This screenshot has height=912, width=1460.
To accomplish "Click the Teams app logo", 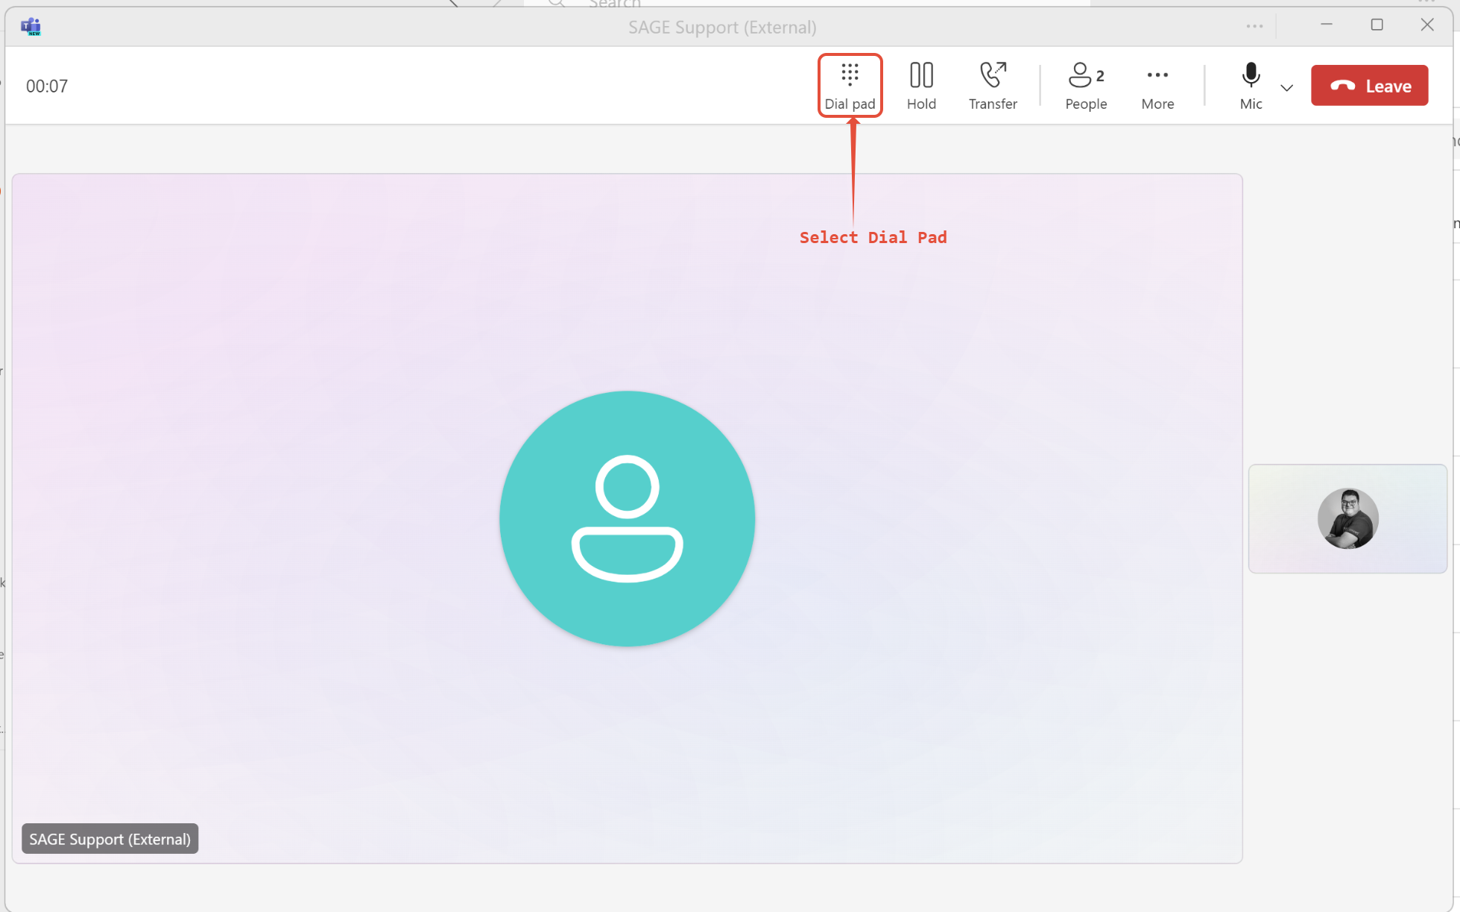I will (31, 27).
